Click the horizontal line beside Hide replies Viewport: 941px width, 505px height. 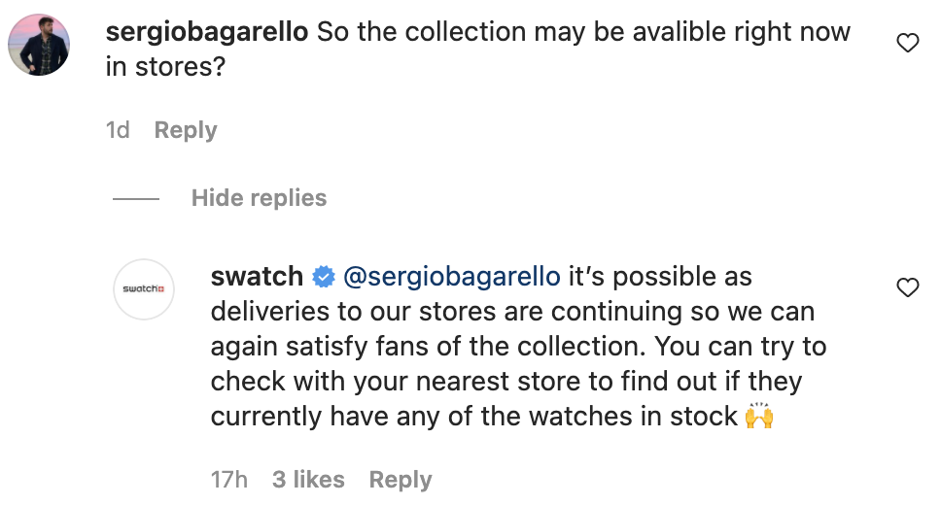point(135,199)
